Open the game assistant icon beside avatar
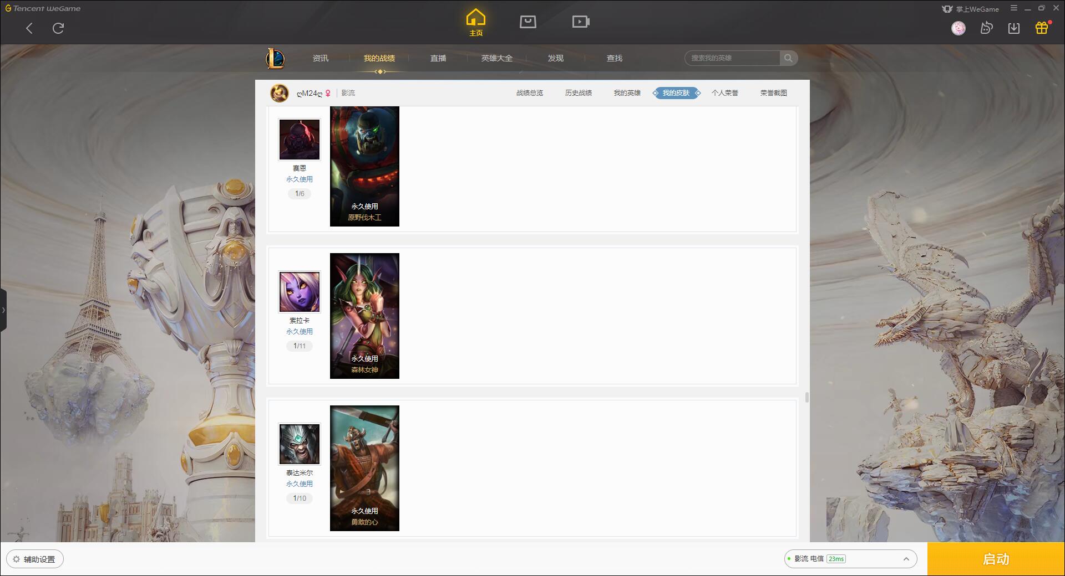Viewport: 1065px width, 576px height. pos(986,28)
